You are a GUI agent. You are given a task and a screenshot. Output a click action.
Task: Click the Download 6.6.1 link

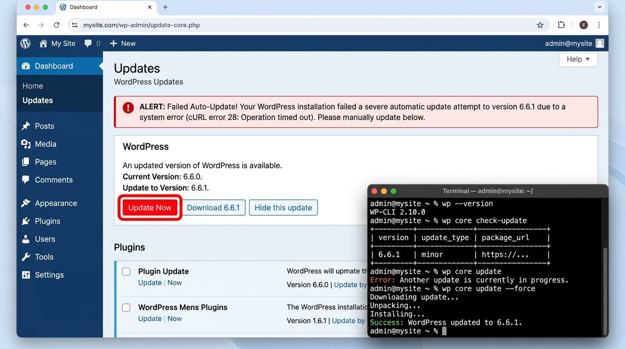point(213,207)
